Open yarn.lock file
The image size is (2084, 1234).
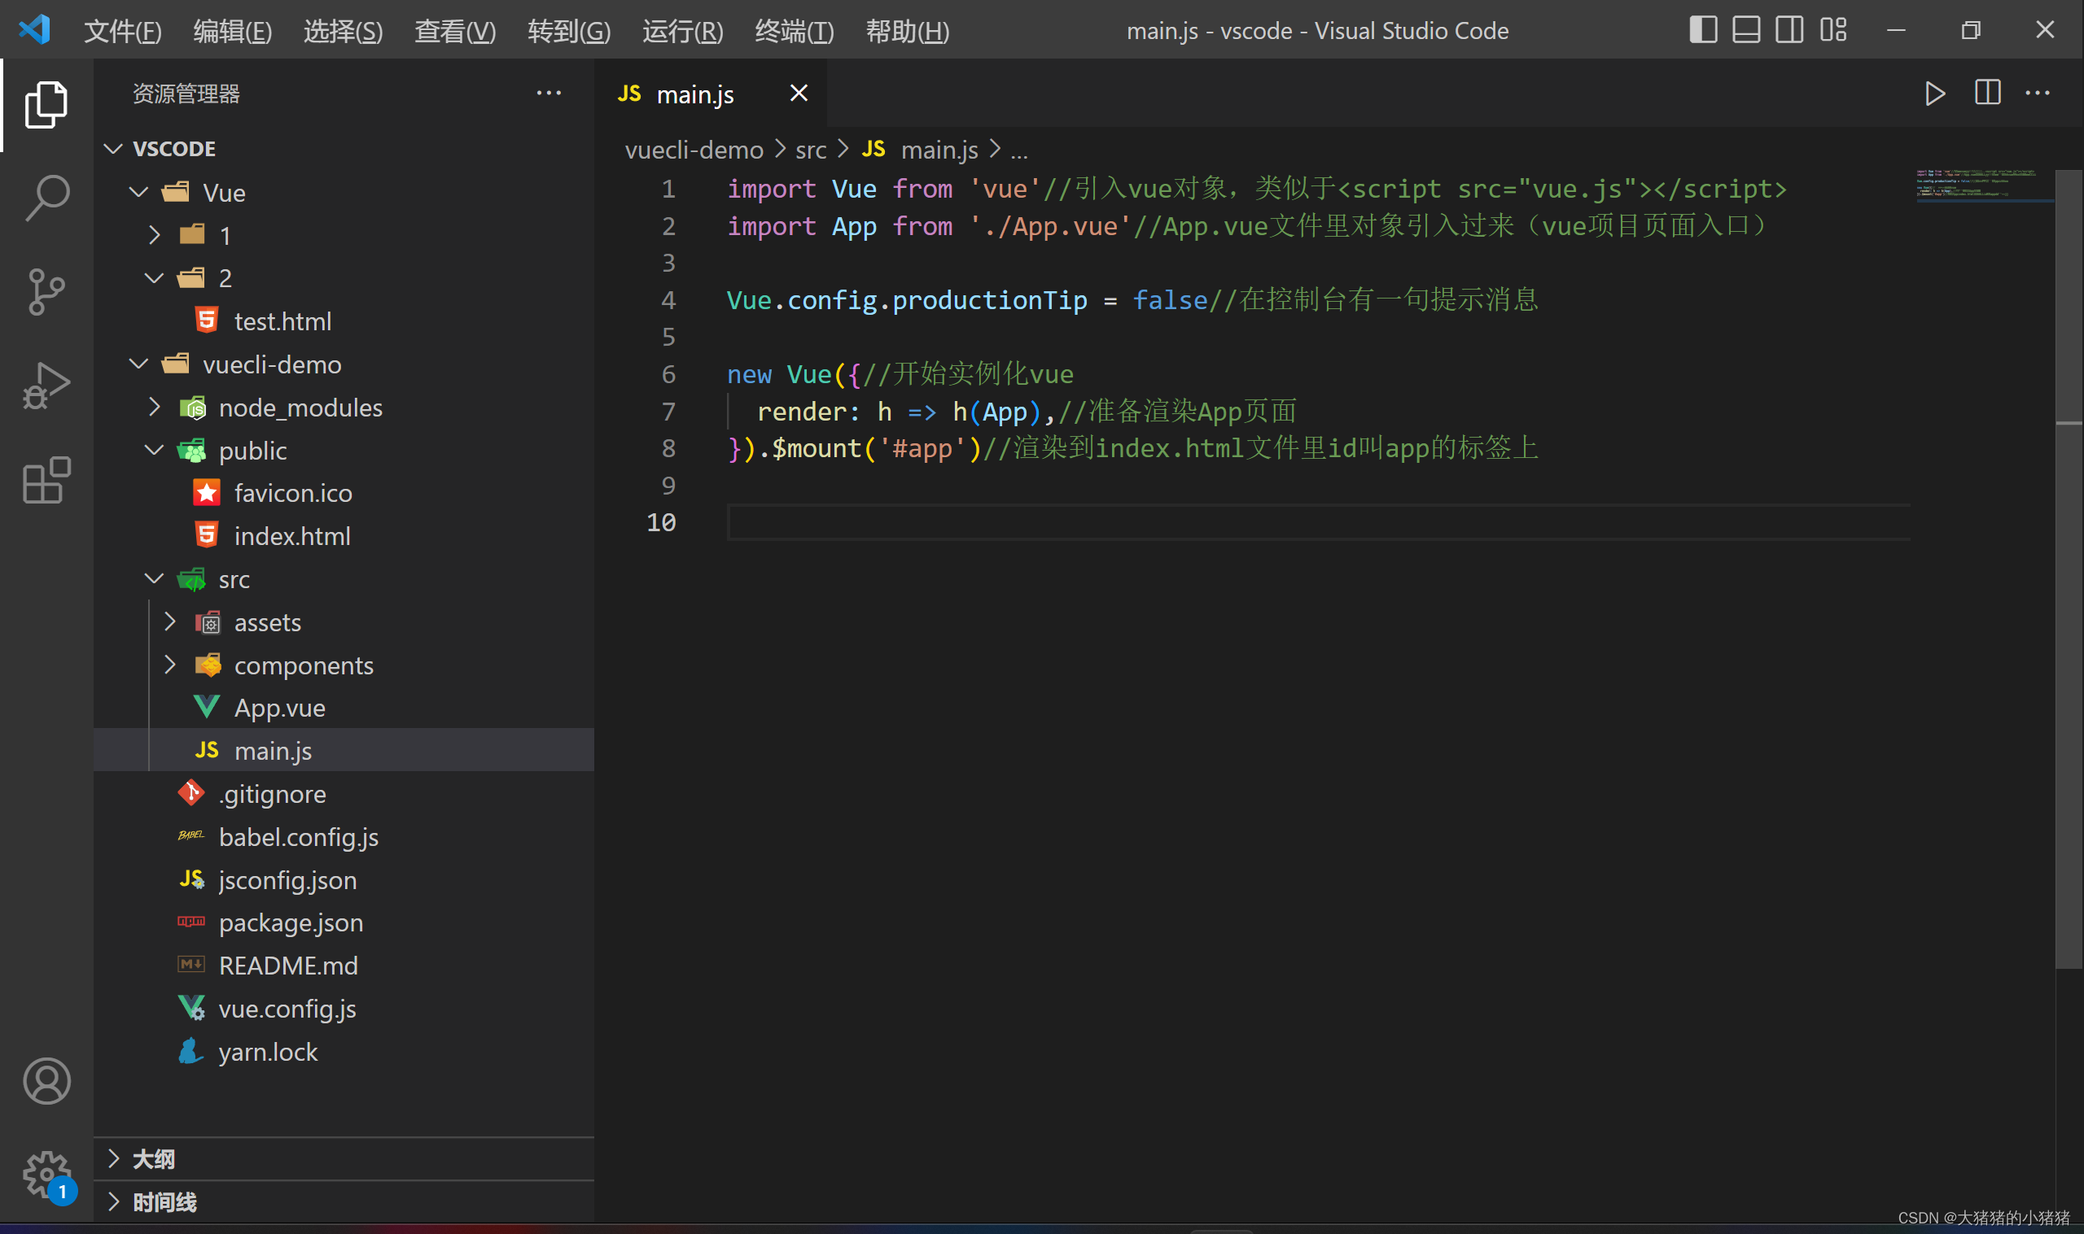[x=344, y=1052]
